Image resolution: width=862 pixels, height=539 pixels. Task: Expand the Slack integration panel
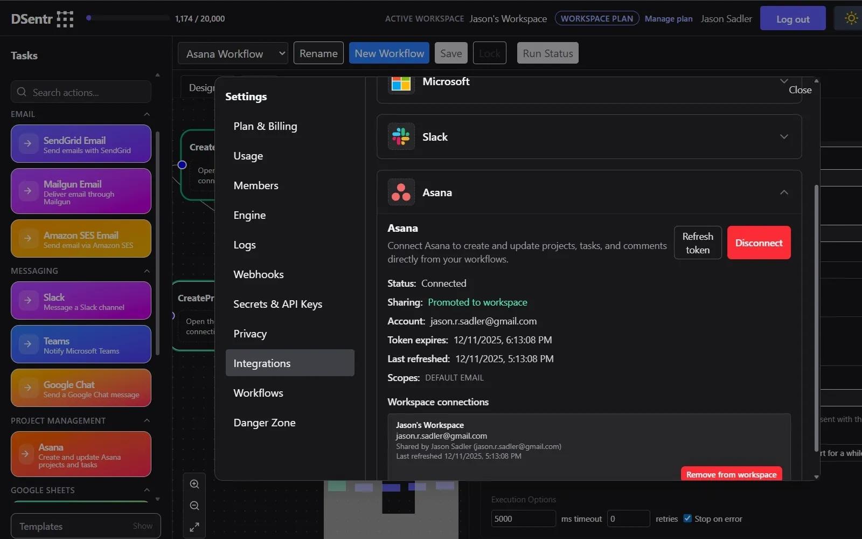tap(784, 137)
